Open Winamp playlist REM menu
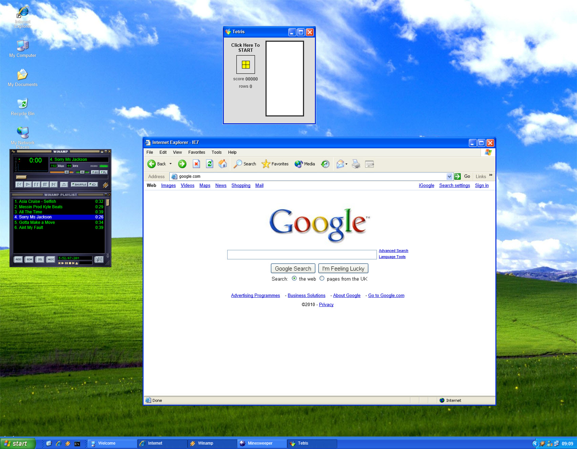This screenshot has height=449, width=577. pos(29,260)
